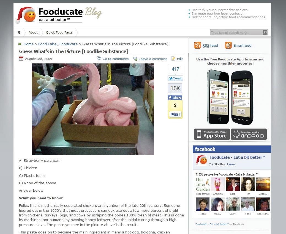
Task: Click the Leave a comment bubble icon
Action: (135, 59)
